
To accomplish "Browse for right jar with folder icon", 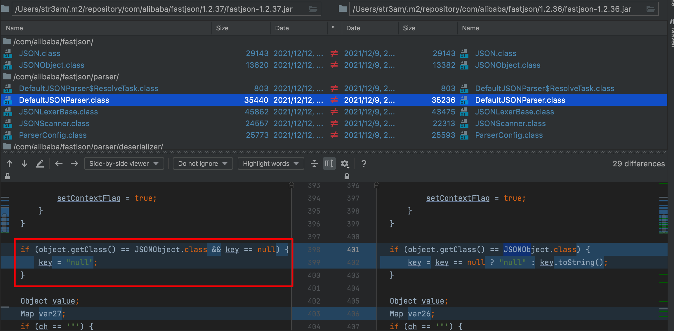I will click(x=651, y=9).
